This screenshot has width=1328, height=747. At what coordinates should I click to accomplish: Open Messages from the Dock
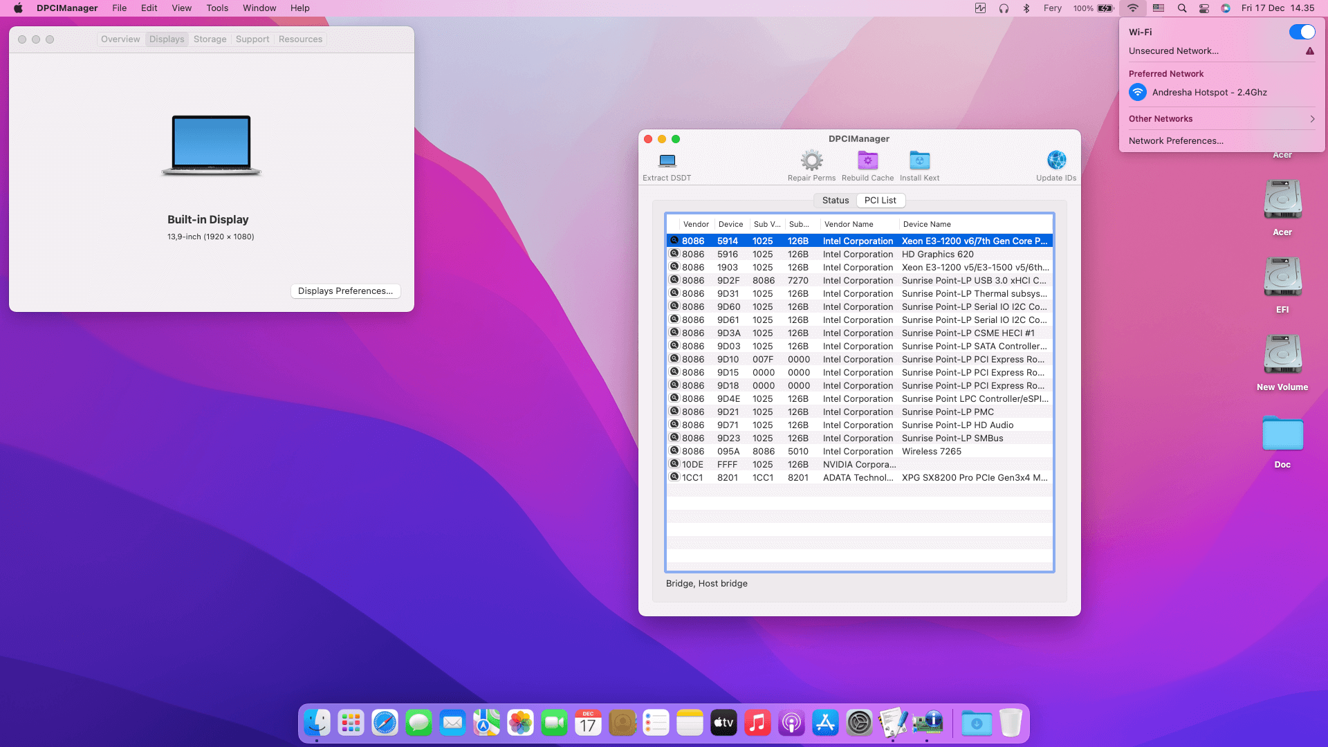point(419,723)
